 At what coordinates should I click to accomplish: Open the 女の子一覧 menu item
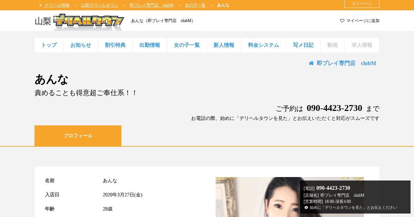187,45
